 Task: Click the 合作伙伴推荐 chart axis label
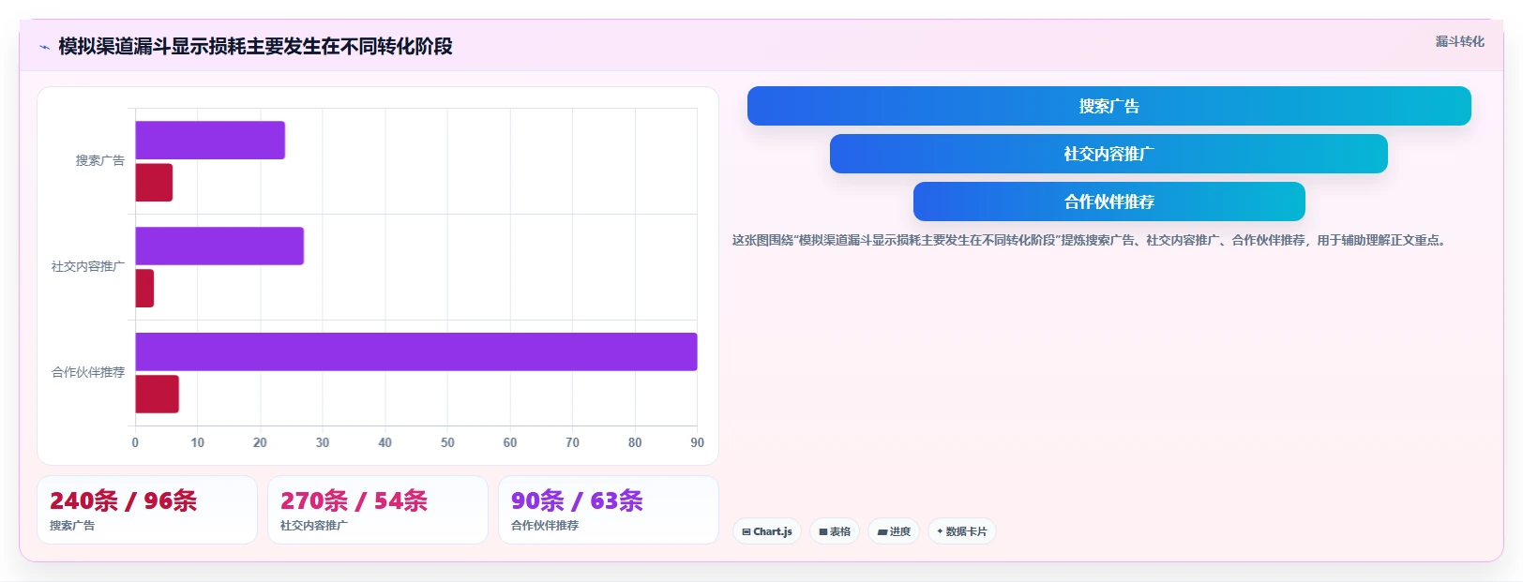click(x=88, y=373)
